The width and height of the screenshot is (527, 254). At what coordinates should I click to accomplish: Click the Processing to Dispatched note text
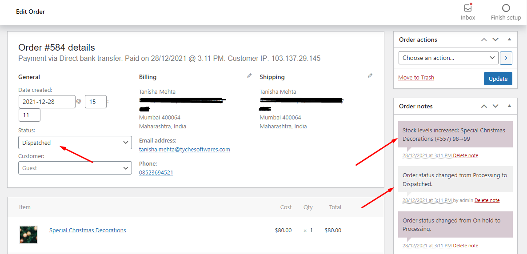coord(455,180)
